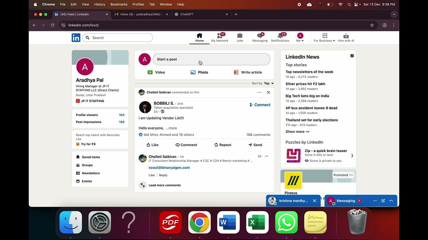Screen dimensions: 428x240
Task: Switch to the Gmail Inbox tab
Action: [141, 14]
